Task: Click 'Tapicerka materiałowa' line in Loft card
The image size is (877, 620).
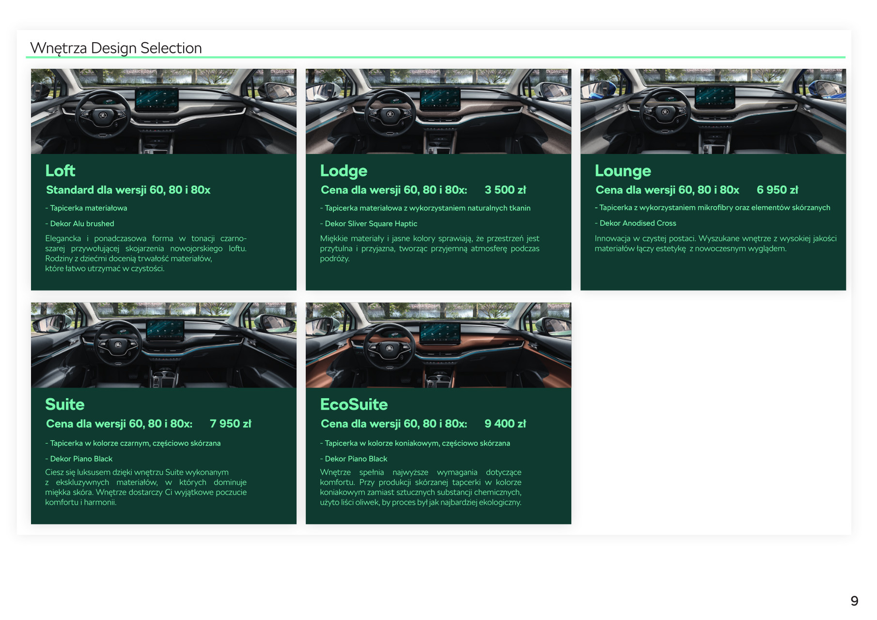Action: click(86, 208)
